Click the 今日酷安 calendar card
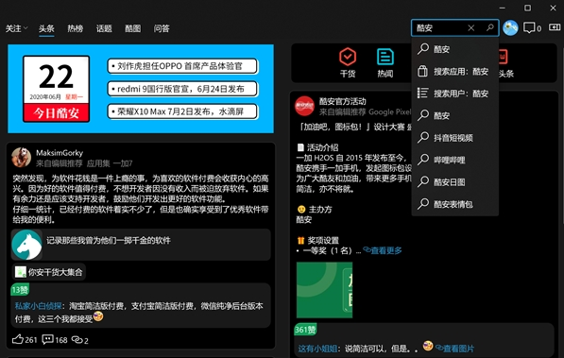Image resolution: width=564 pixels, height=358 pixels. (56, 89)
